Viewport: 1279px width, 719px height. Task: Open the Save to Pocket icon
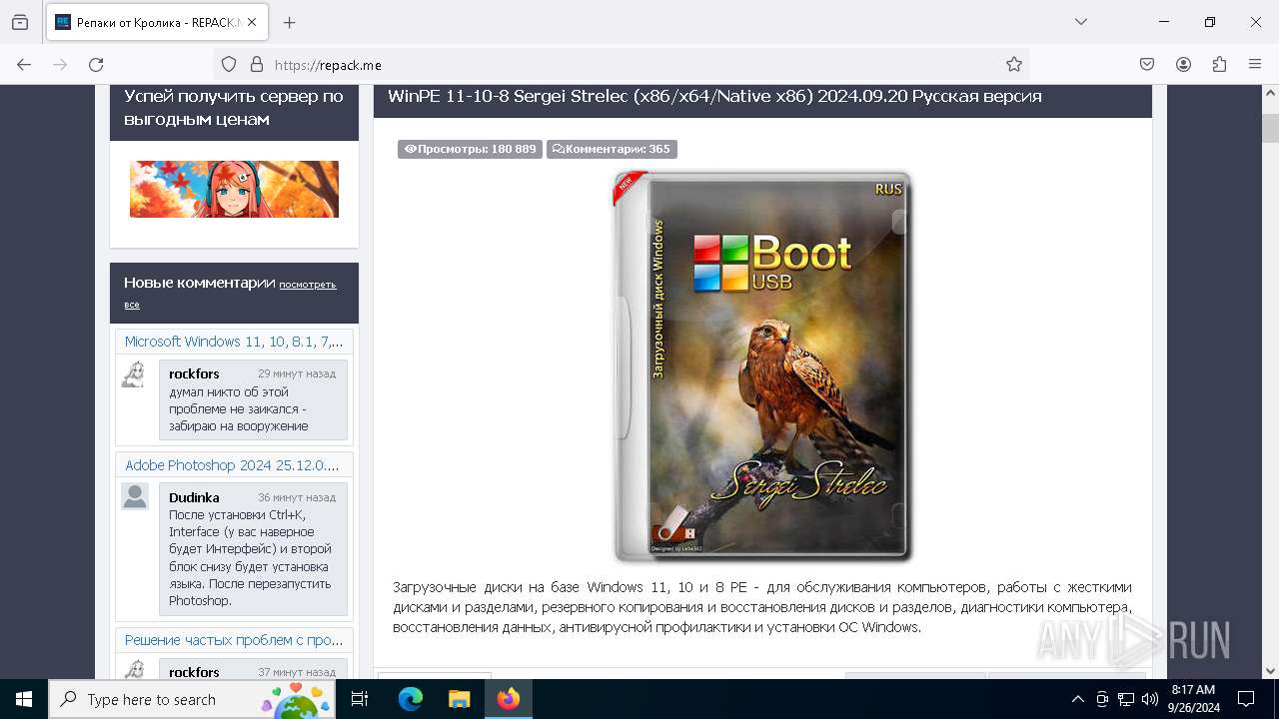(1147, 64)
